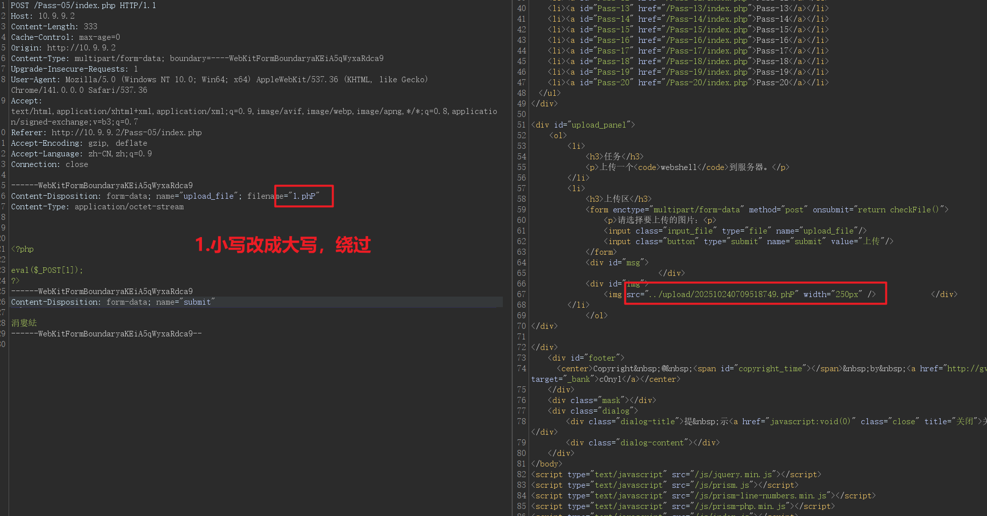Select the final boundary line ending with --

pyautogui.click(x=106, y=334)
